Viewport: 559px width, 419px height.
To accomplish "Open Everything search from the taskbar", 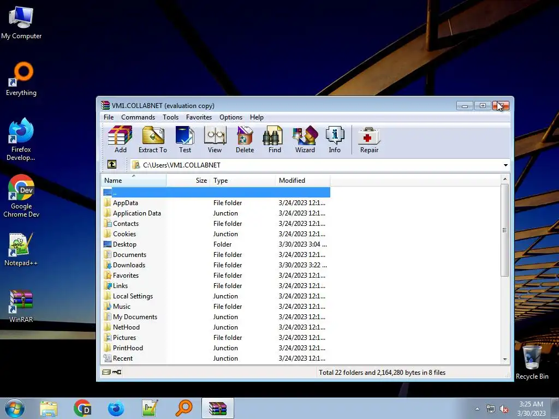I will (183, 408).
